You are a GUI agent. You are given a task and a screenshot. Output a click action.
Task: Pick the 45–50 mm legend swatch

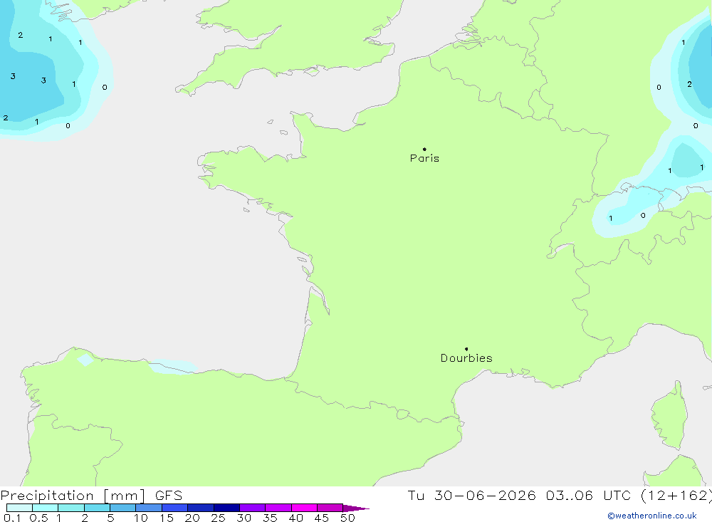330,508
